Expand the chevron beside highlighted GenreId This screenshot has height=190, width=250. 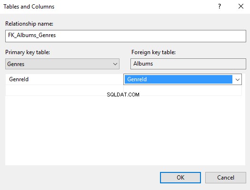click(238, 79)
